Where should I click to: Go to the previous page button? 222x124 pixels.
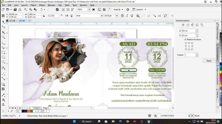pos(15,108)
